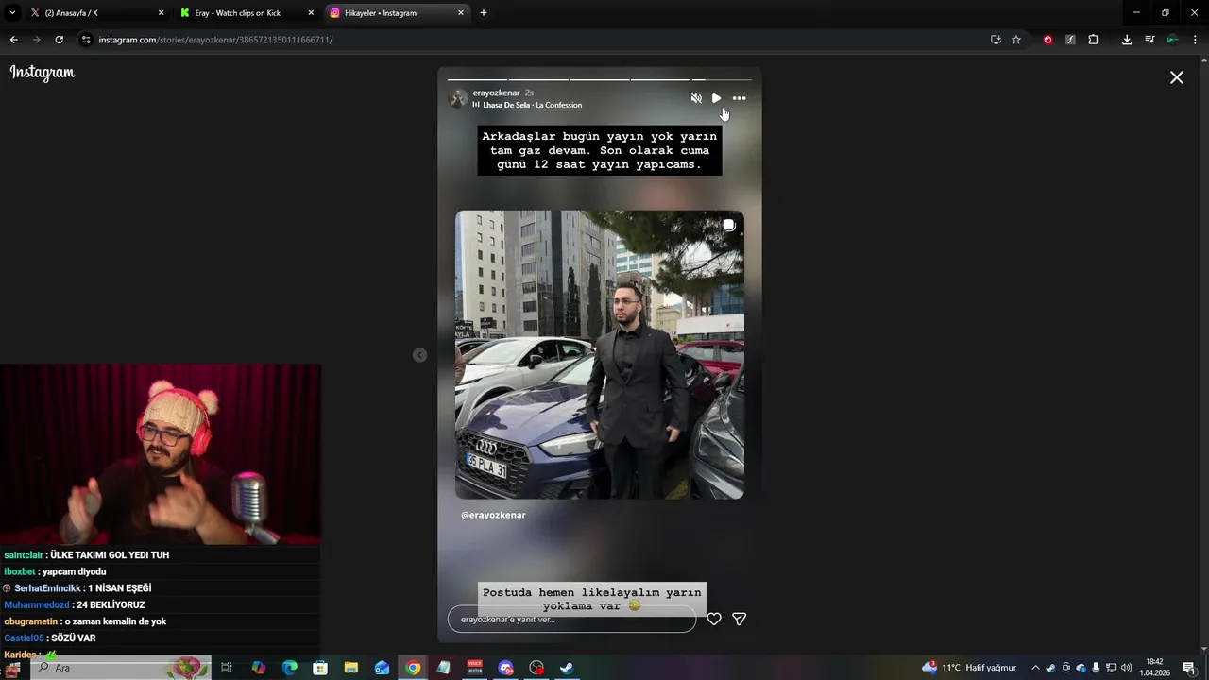The image size is (1209, 680).
Task: Open File Explorer from taskbar
Action: (x=351, y=668)
